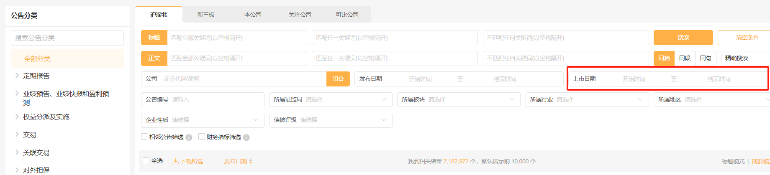Click 上市日期 结束时间 field

719,79
